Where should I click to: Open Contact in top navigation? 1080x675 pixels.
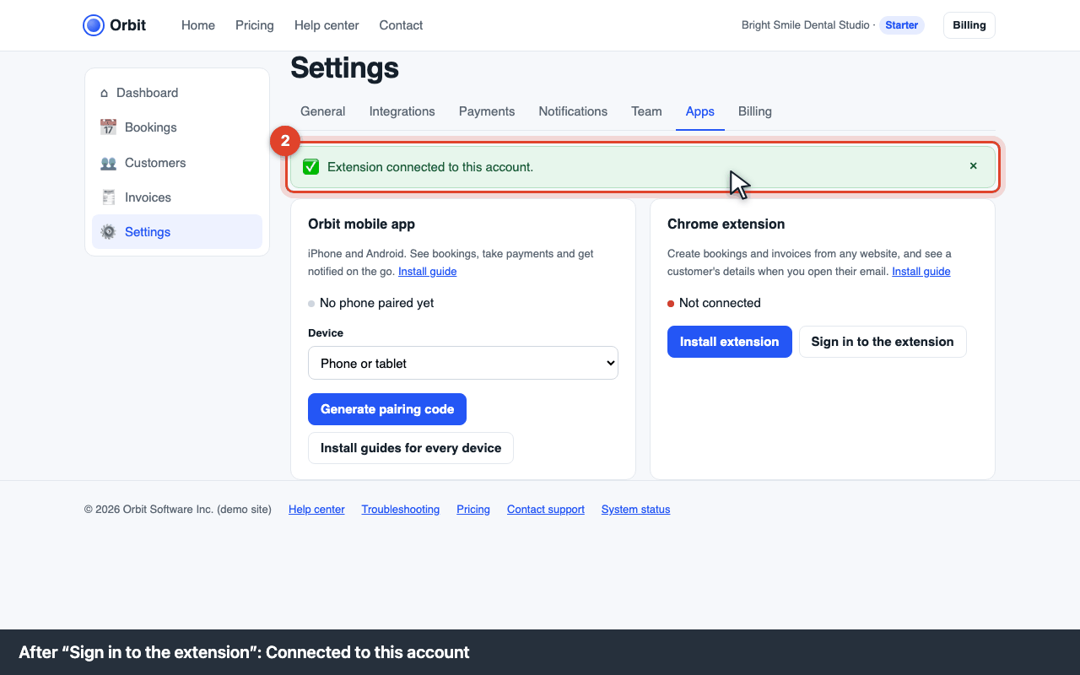[x=401, y=25]
